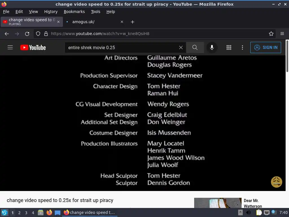Open the Dear Mr. Watterson video thumbnail
The image size is (289, 217).
coord(218,203)
